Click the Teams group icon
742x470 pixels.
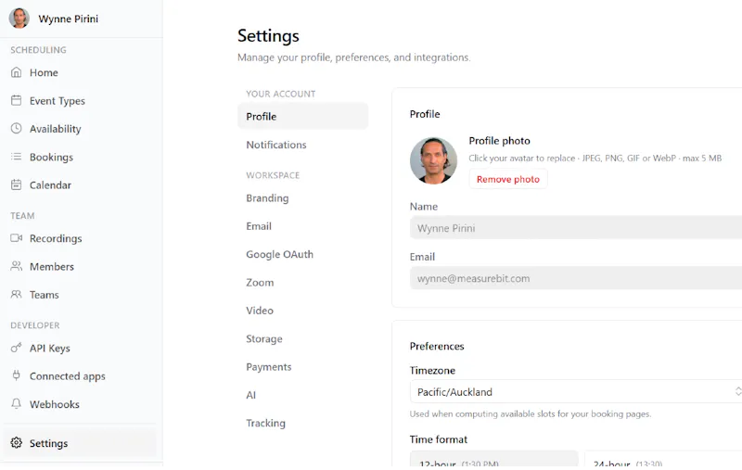[x=16, y=294]
